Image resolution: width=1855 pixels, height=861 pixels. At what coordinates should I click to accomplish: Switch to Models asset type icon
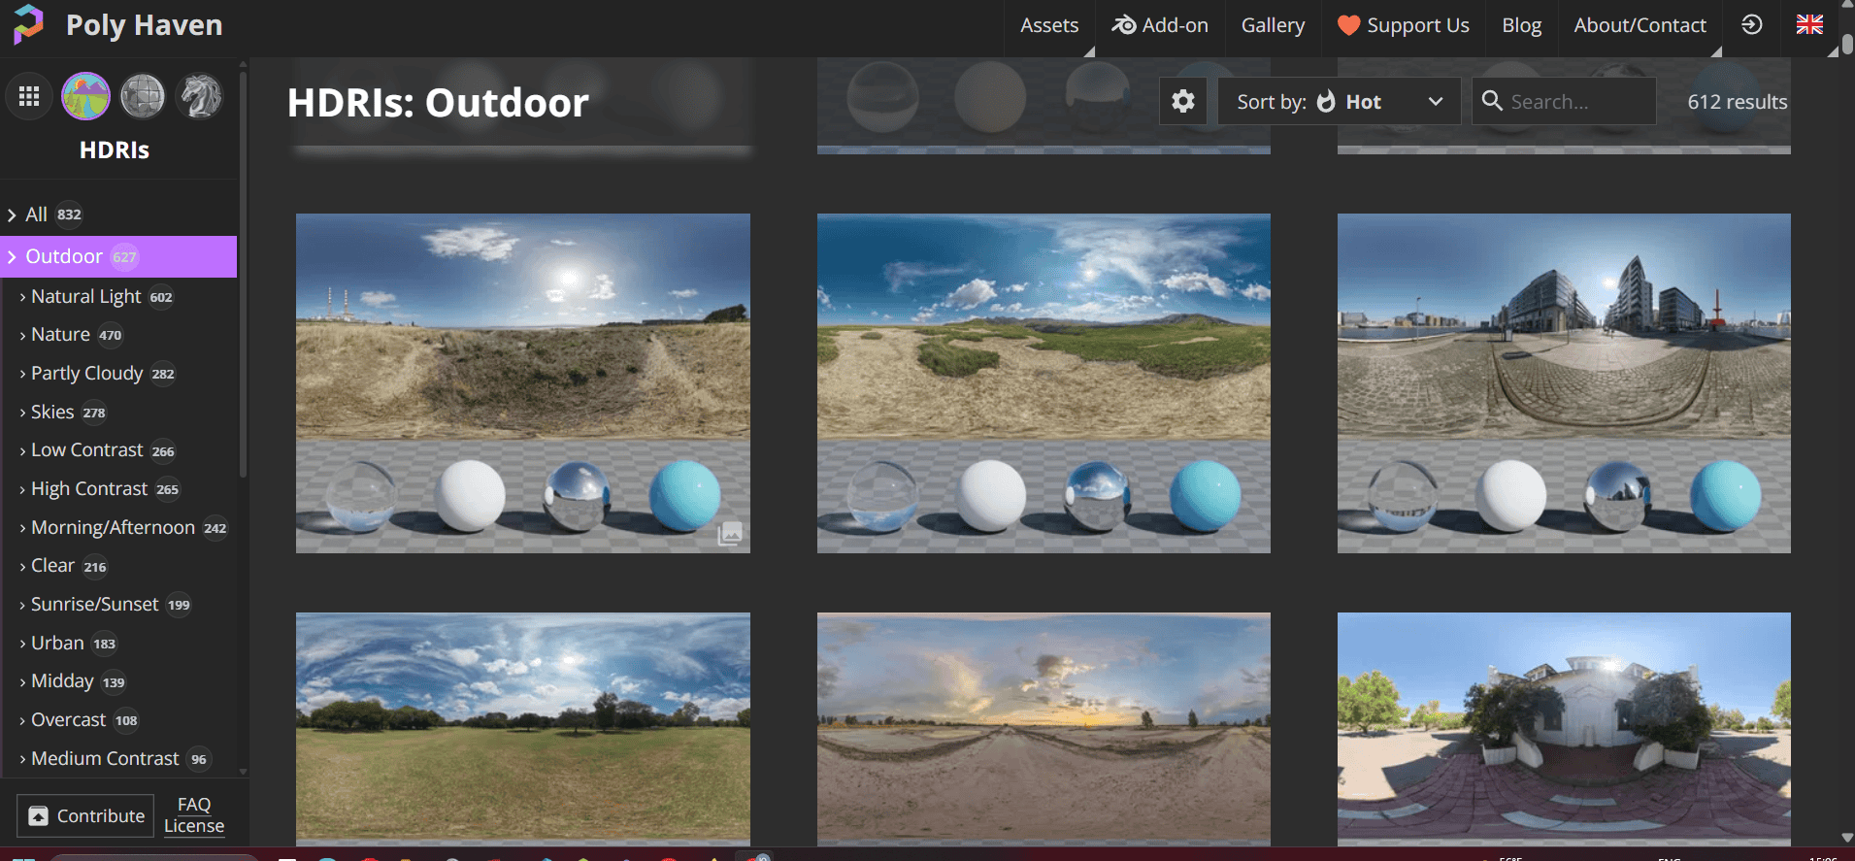point(200,97)
